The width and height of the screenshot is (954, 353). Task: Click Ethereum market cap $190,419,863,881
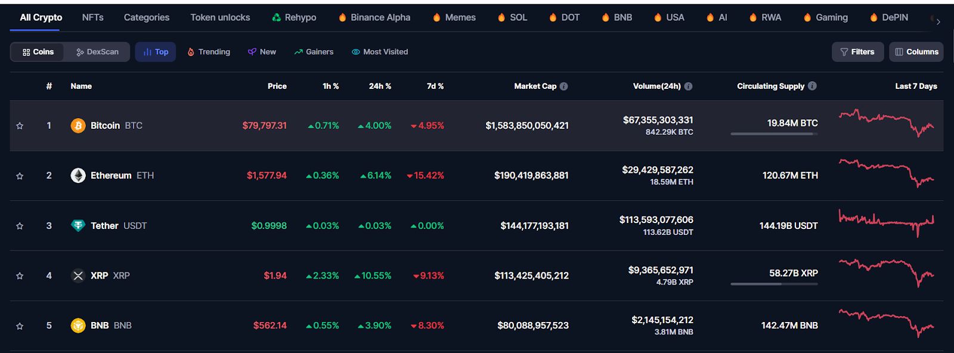coord(531,176)
